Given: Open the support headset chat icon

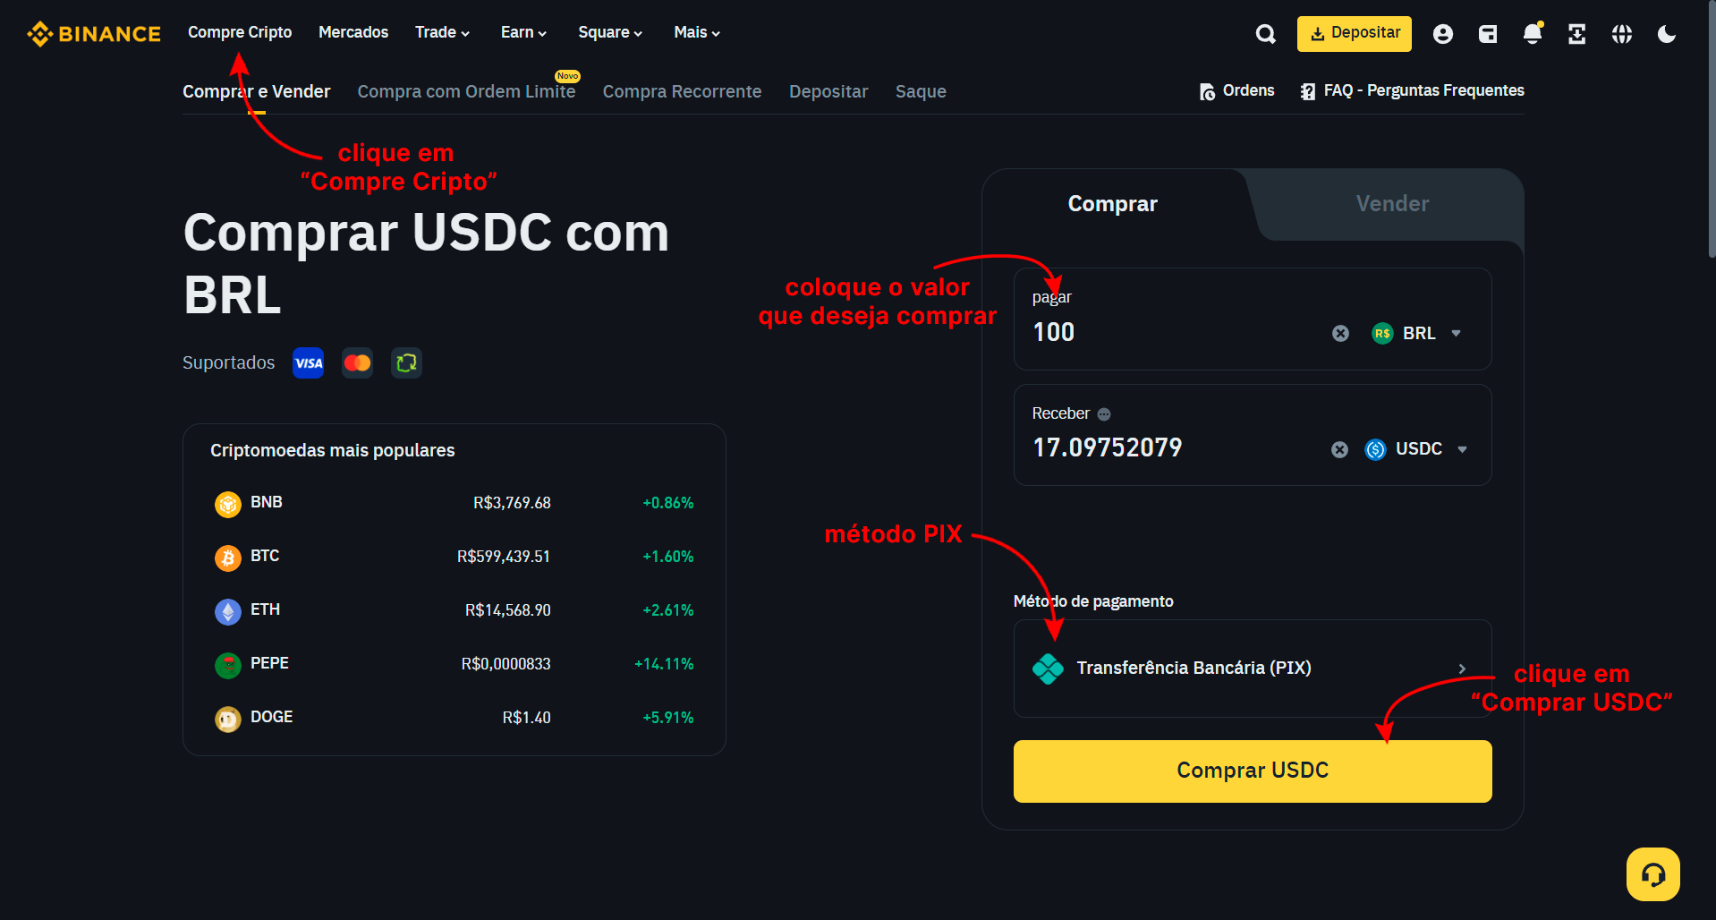Looking at the screenshot, I should [1653, 874].
